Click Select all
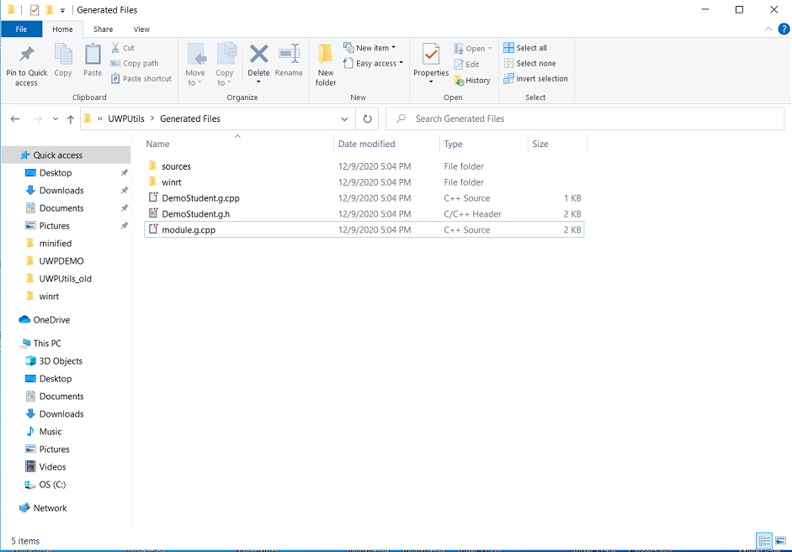 click(x=525, y=48)
